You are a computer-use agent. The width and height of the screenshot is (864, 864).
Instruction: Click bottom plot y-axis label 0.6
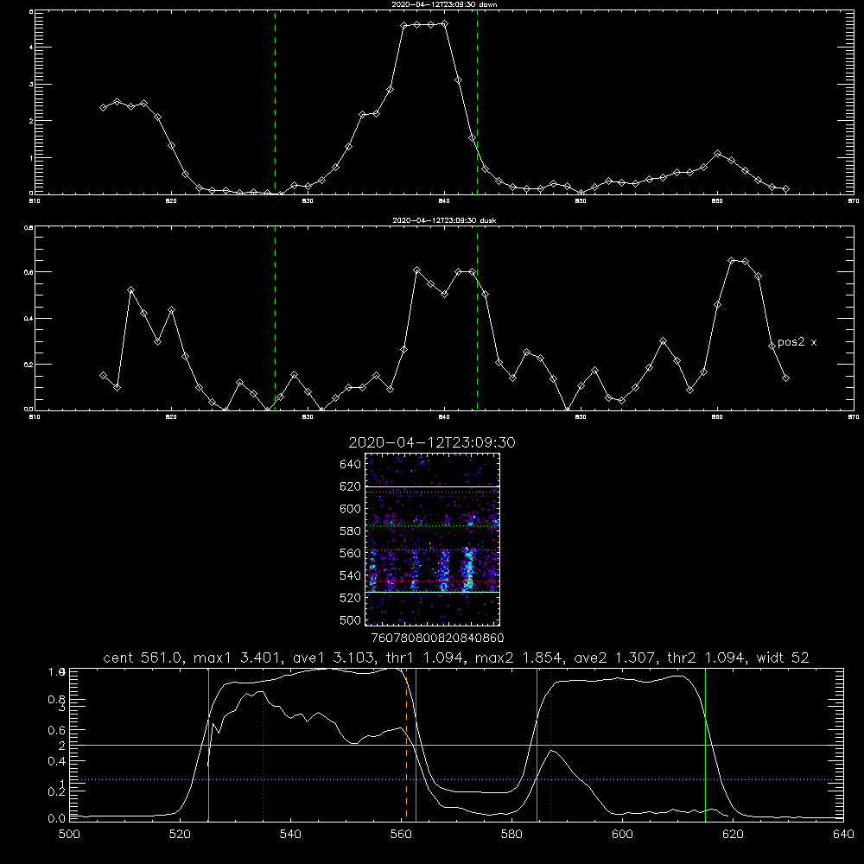pos(58,730)
